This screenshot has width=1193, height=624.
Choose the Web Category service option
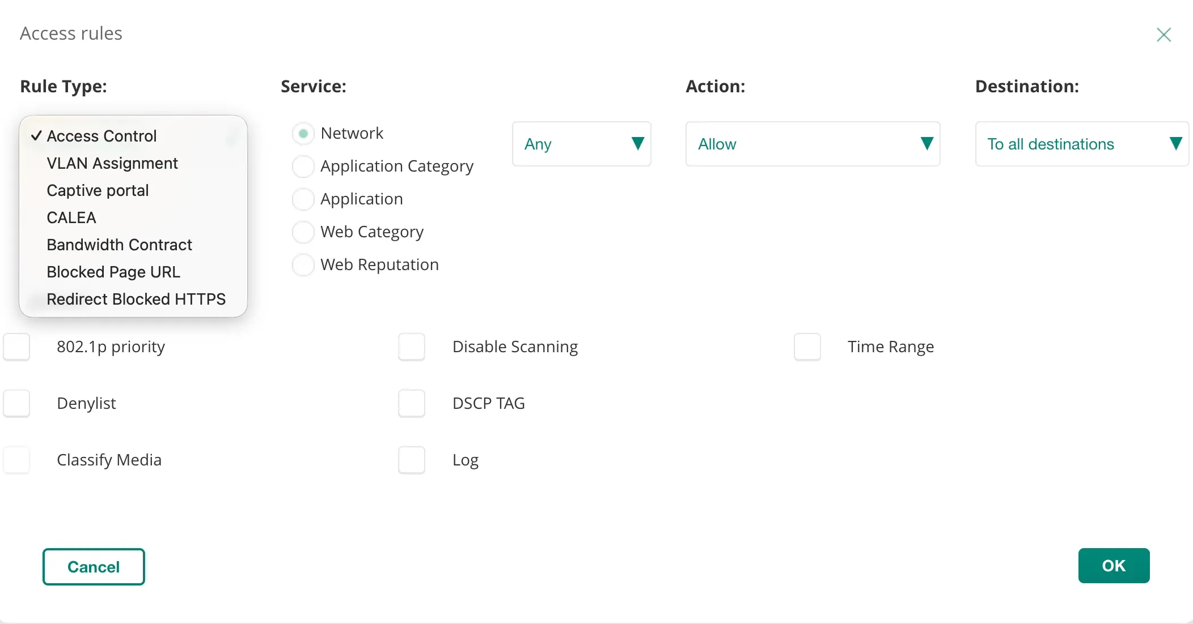(303, 232)
